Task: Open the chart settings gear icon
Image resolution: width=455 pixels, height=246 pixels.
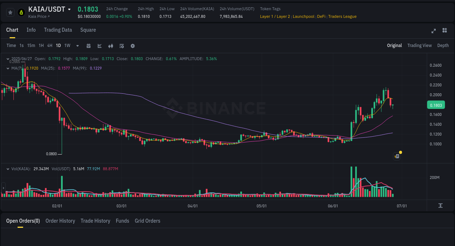Action: pyautogui.click(x=132, y=46)
